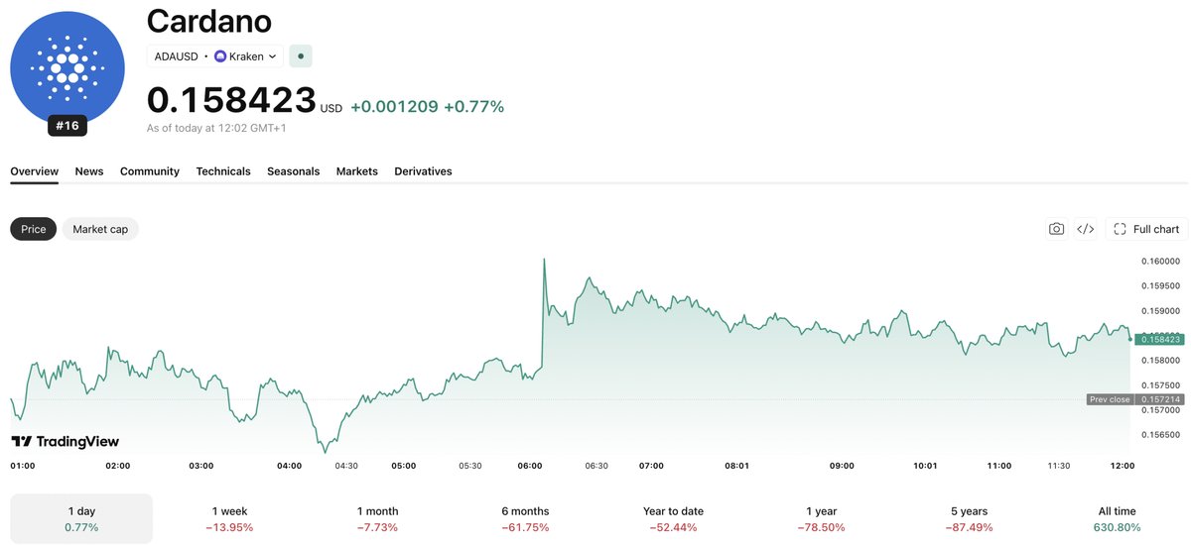Take chart snapshot with camera icon
The width and height of the screenshot is (1191, 545).
[1056, 229]
